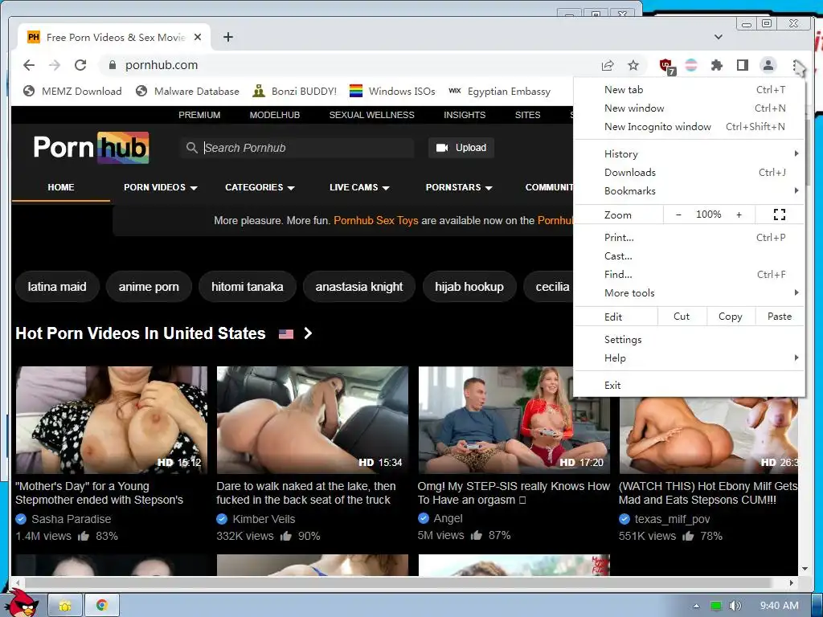Screen dimensions: 823x617
Task: Click Cut in the Edit row
Action: tap(682, 317)
